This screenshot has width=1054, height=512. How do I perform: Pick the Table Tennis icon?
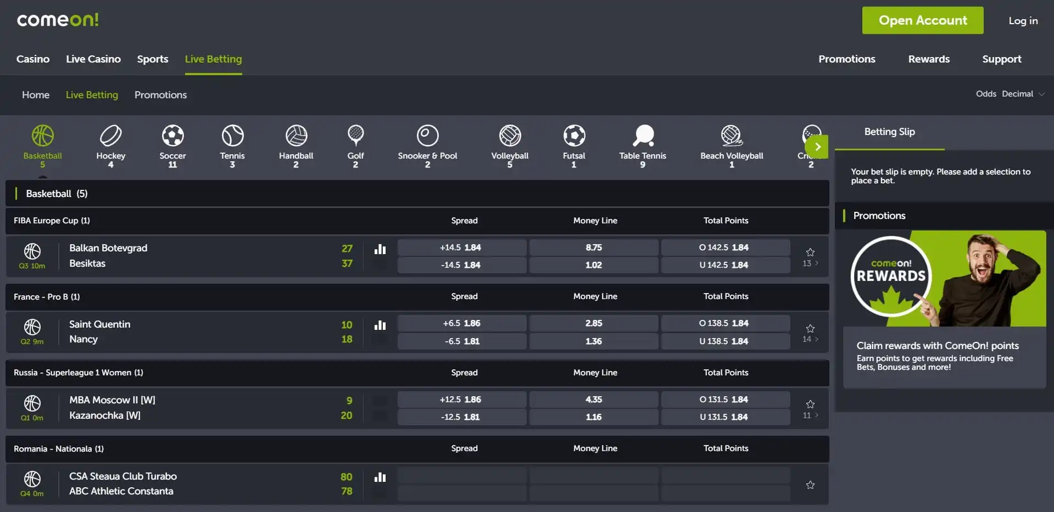click(x=643, y=136)
